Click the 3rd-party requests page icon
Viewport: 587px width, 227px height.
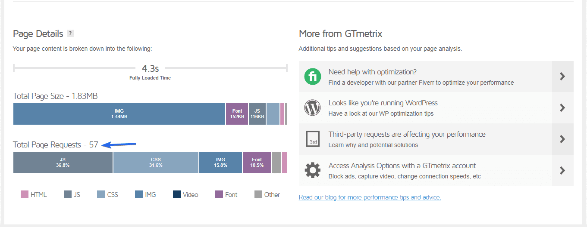click(313, 139)
